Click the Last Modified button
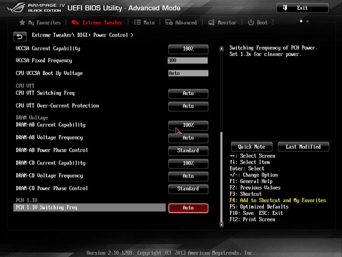The height and width of the screenshot is (257, 342). (x=303, y=147)
